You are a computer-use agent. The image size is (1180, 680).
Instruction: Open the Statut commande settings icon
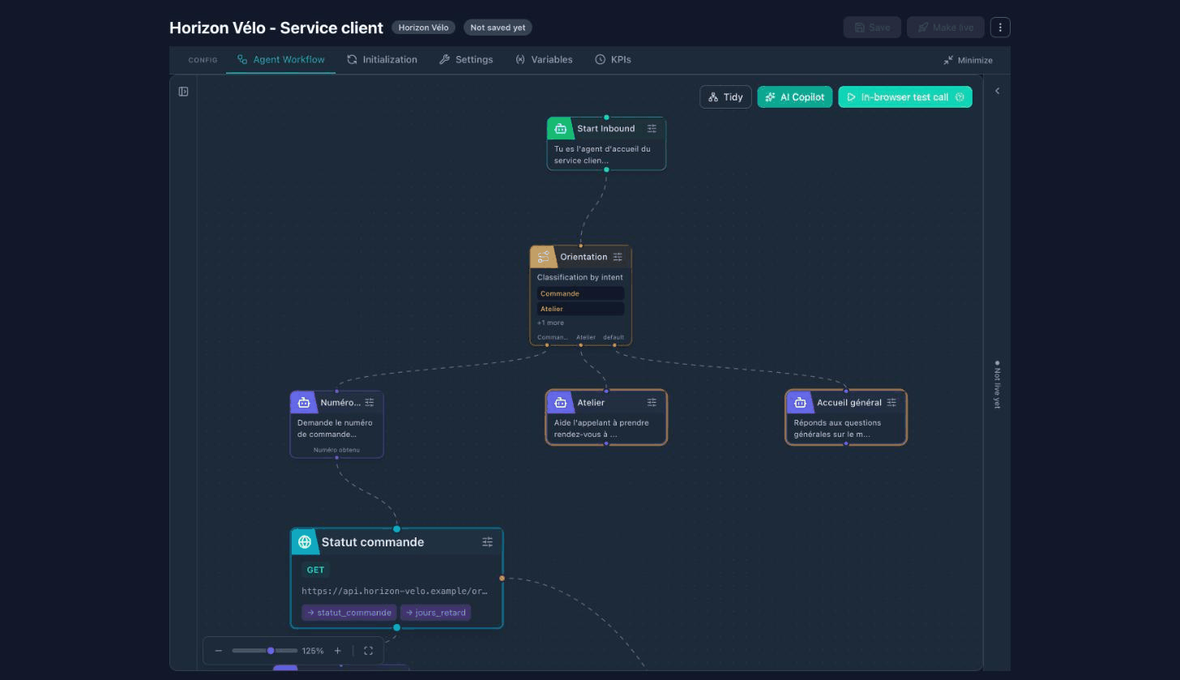[487, 542]
